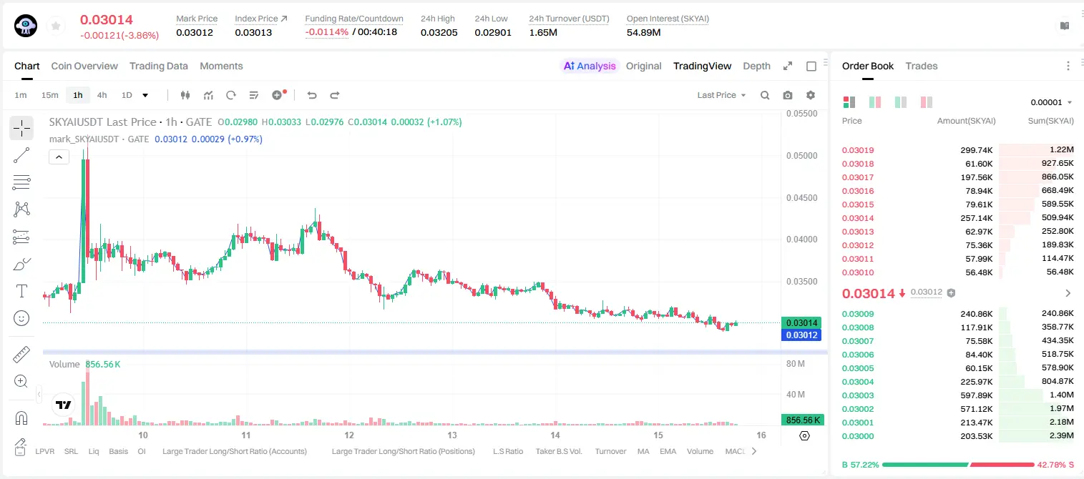Undo the last chart action
The width and height of the screenshot is (1084, 479).
click(x=311, y=95)
